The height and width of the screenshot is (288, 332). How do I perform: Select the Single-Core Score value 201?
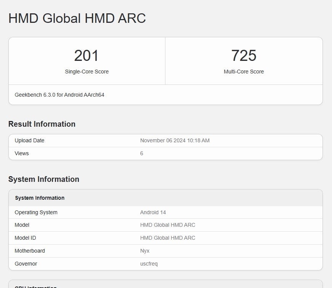point(87,55)
